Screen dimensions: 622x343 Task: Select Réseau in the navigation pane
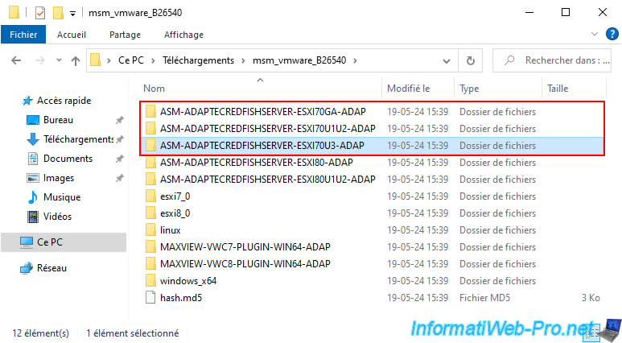51,268
